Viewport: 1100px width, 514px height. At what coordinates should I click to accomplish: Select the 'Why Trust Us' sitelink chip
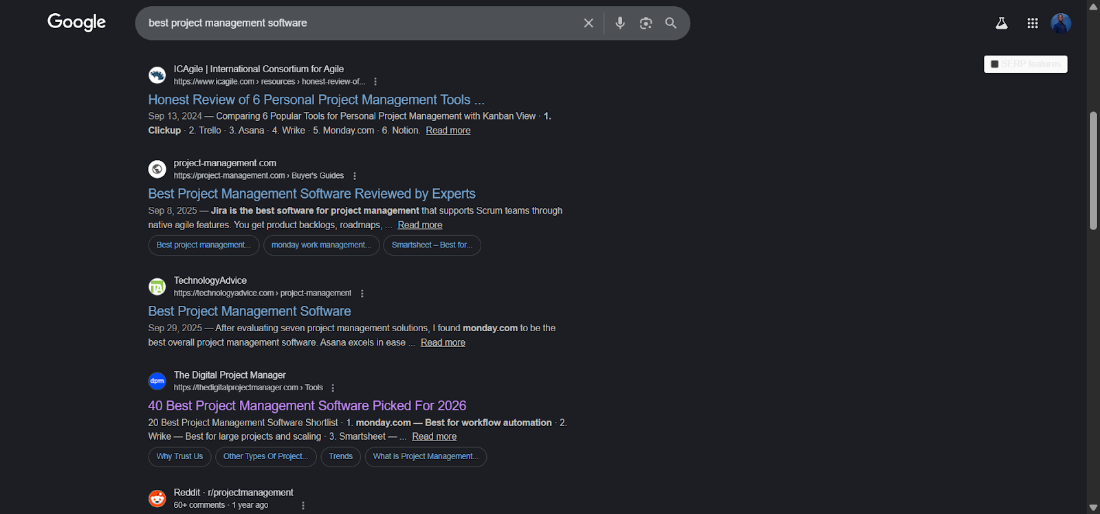(x=179, y=457)
